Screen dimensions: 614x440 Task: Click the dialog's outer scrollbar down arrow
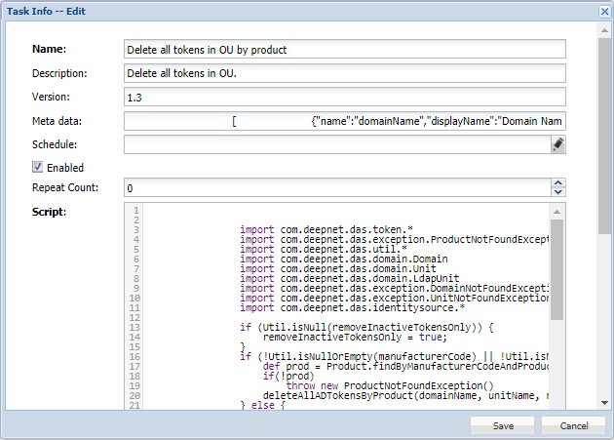(x=605, y=403)
